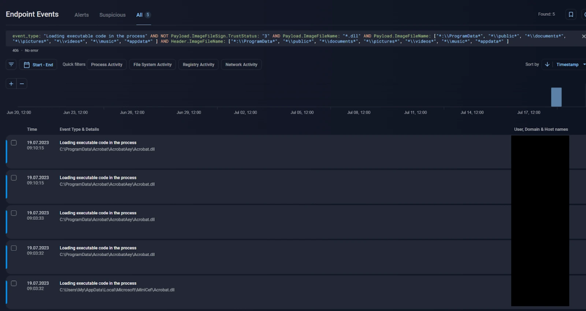Click the Jun 20, 12:00 timeline label
Viewport: 586px width, 311px height.
pyautogui.click(x=19, y=112)
